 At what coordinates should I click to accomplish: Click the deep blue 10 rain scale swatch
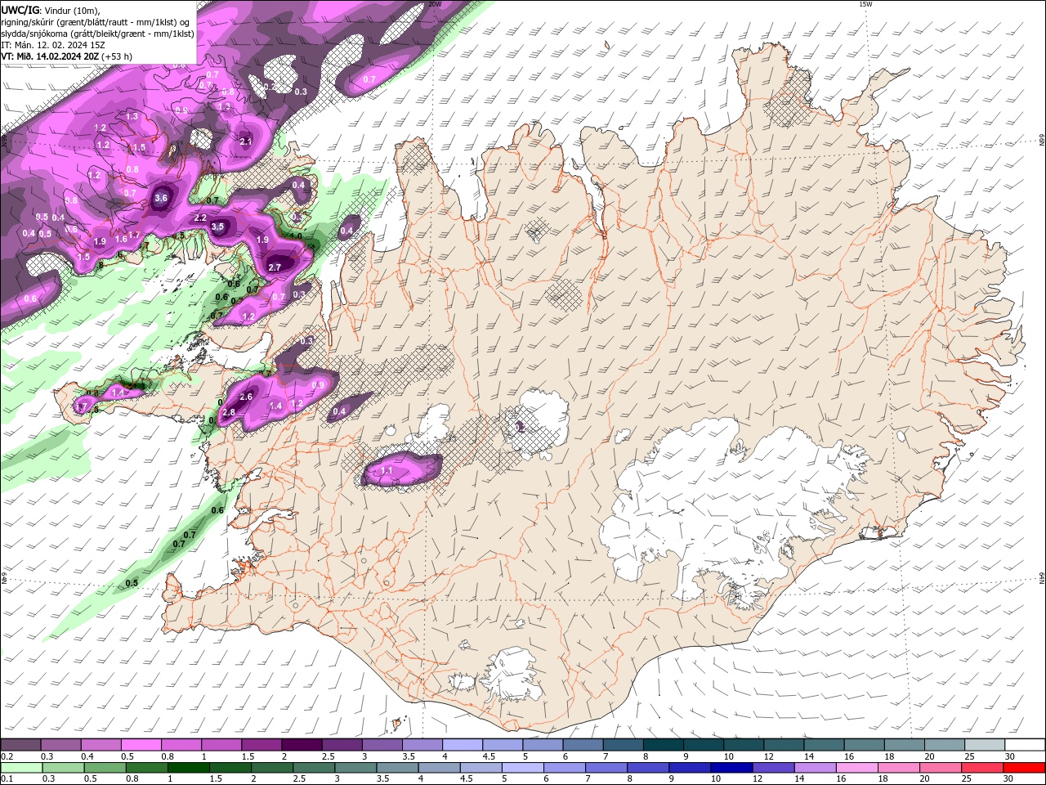pos(731,768)
